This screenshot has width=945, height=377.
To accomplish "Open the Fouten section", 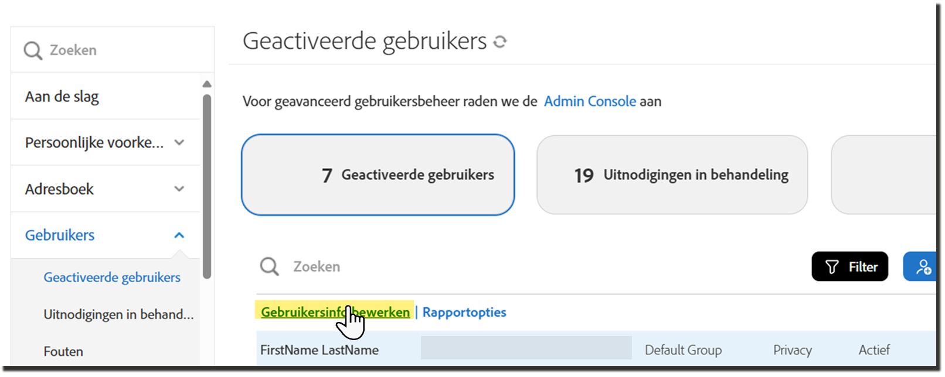I will pyautogui.click(x=63, y=351).
